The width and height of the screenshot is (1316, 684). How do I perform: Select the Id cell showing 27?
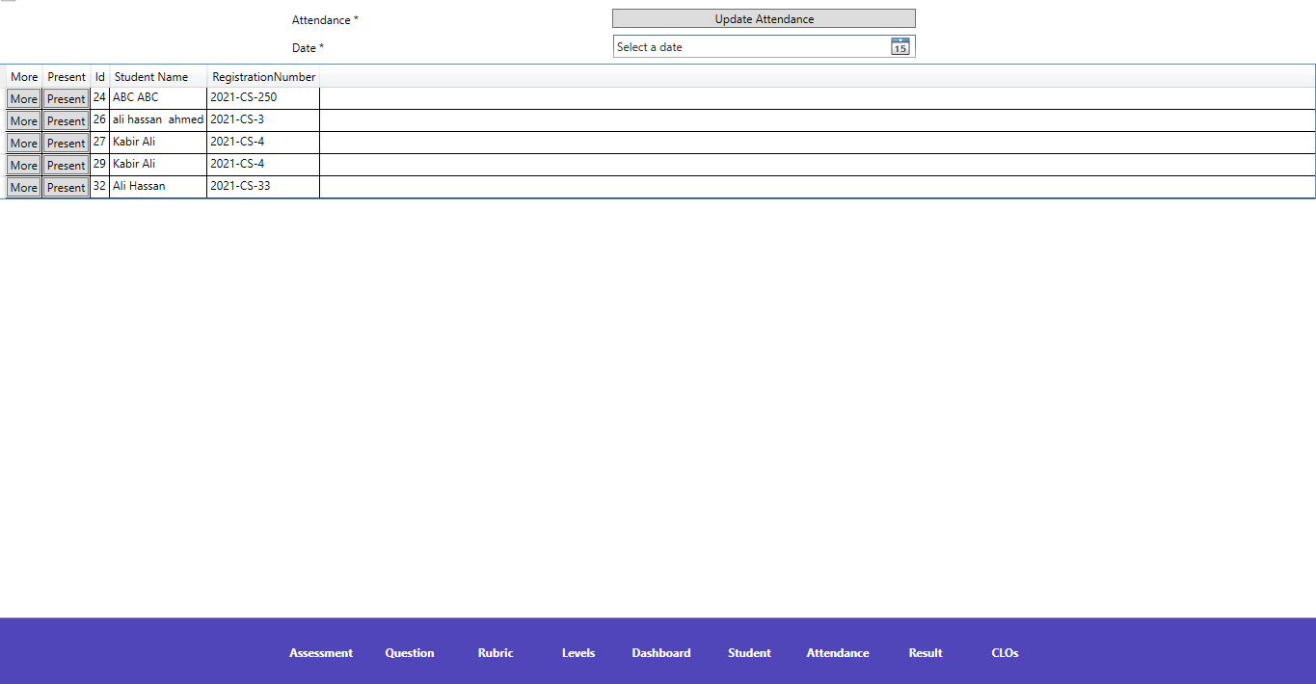pos(99,143)
